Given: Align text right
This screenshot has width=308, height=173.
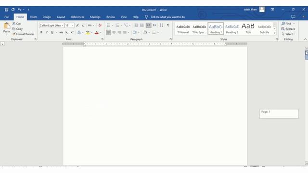Looking at the screenshot, I should coord(119,32).
